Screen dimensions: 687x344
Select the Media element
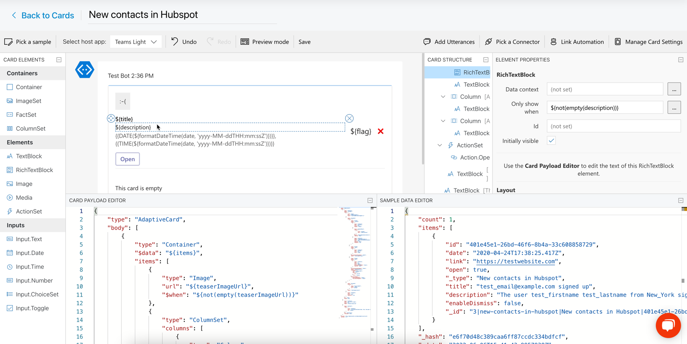click(x=33, y=197)
